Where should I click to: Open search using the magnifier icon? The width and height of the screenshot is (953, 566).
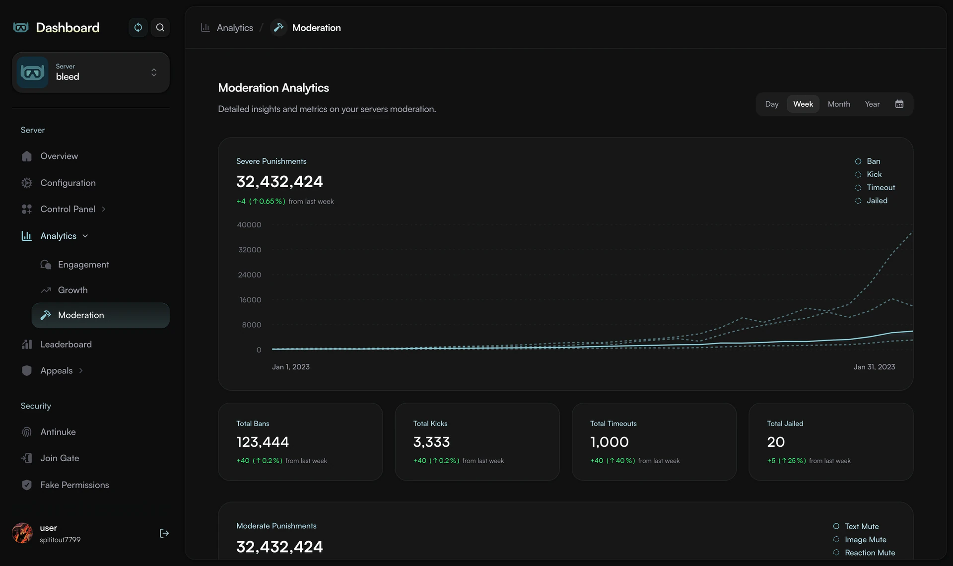tap(160, 27)
